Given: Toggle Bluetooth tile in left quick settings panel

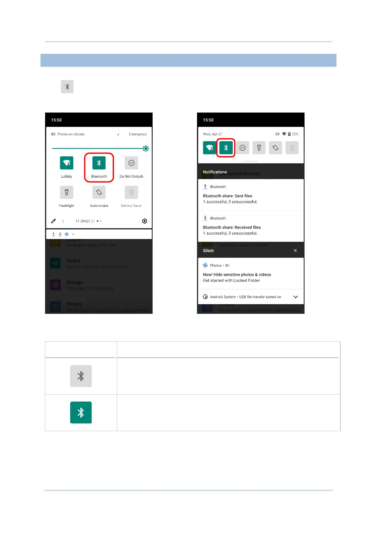Looking at the screenshot, I should coord(99,163).
